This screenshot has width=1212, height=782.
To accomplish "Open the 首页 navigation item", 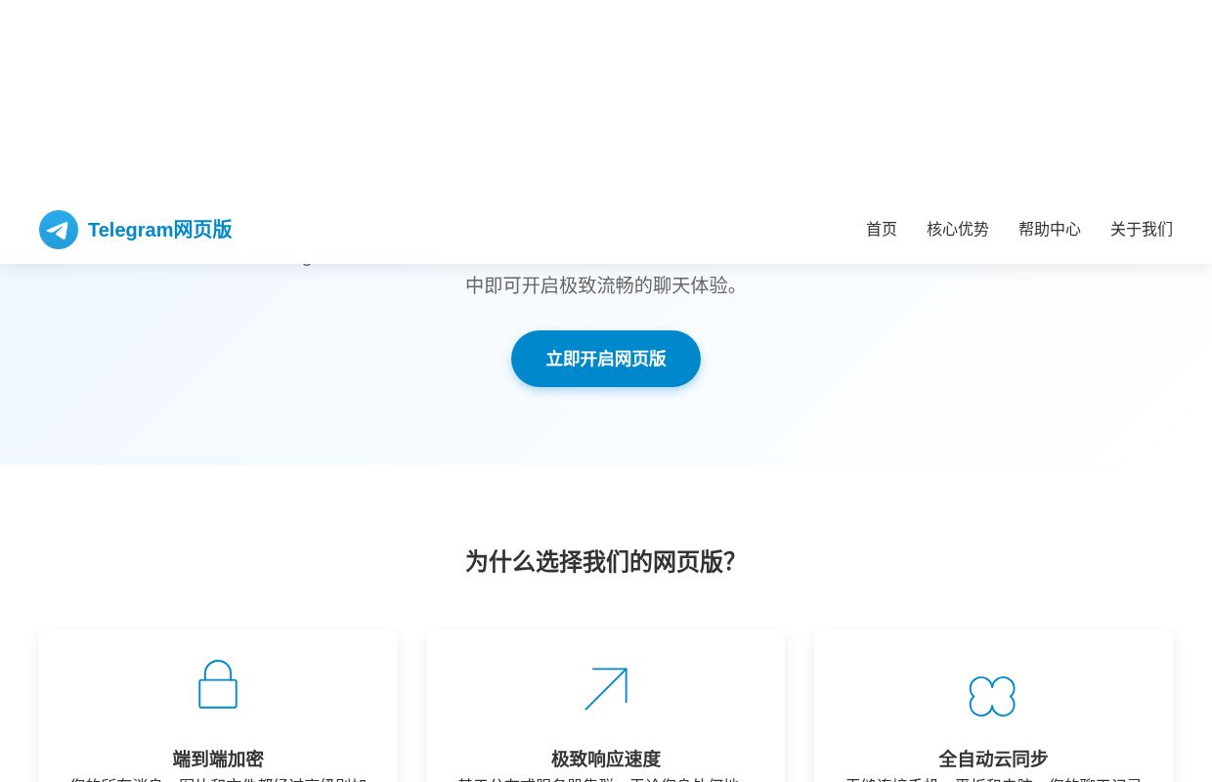I will (881, 229).
